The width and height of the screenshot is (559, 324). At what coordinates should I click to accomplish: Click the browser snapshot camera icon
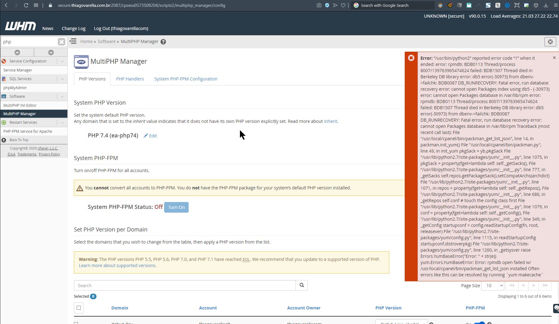coord(319,5)
